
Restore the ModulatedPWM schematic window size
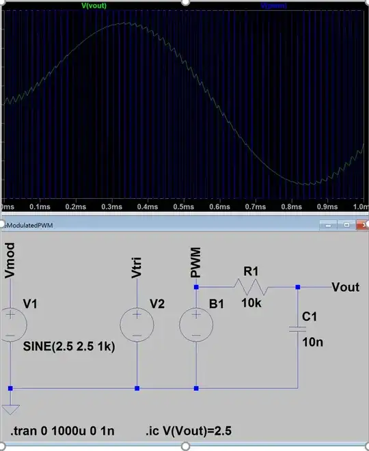[x=346, y=225]
